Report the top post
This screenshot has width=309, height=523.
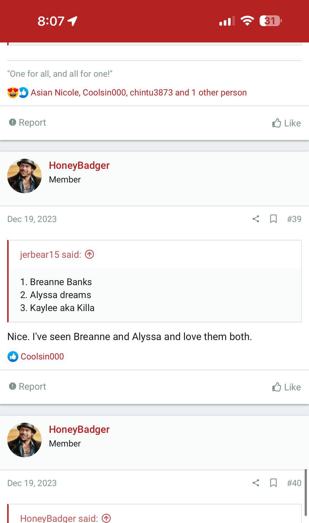coord(27,122)
